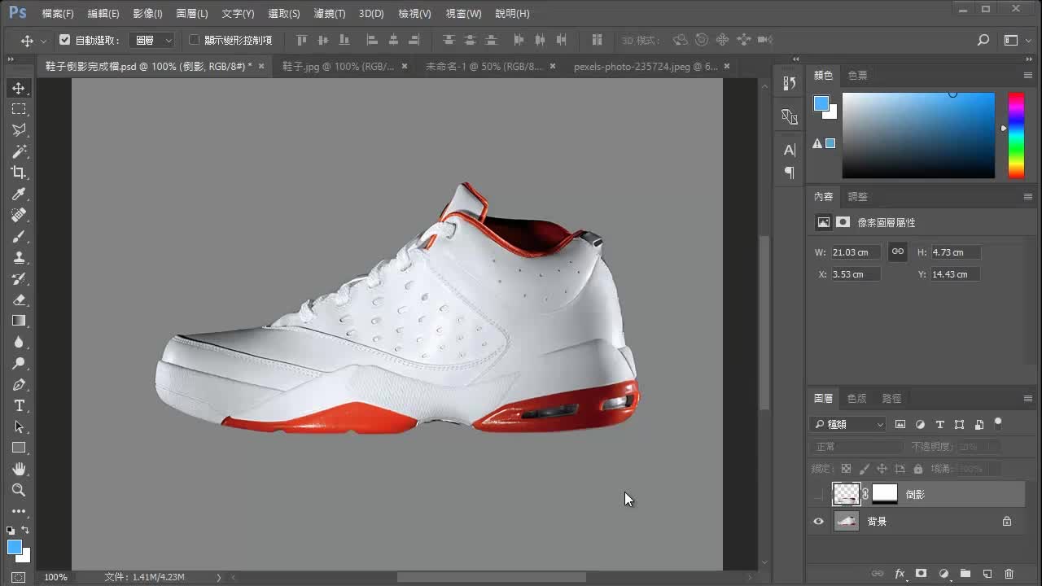This screenshot has width=1042, height=586.
Task: Select the Magic Wand tool
Action: click(19, 151)
